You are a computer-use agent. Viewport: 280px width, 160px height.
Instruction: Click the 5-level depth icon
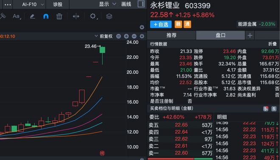274,109
